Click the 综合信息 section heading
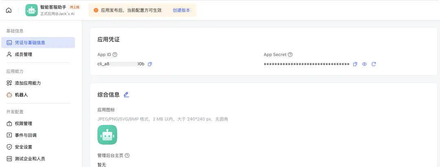440x167 pixels. (108, 95)
